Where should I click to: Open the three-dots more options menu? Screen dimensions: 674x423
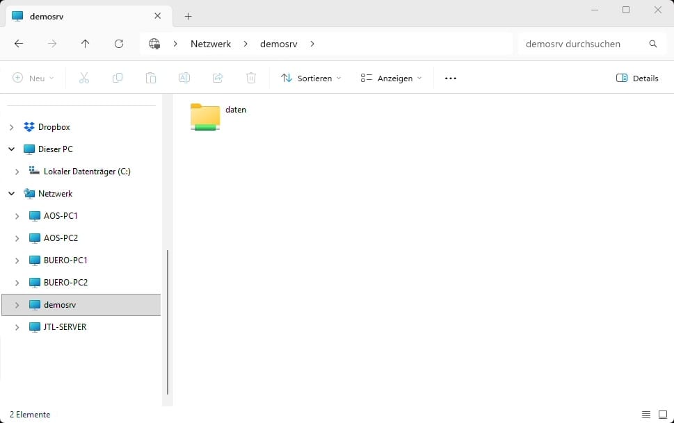click(451, 78)
